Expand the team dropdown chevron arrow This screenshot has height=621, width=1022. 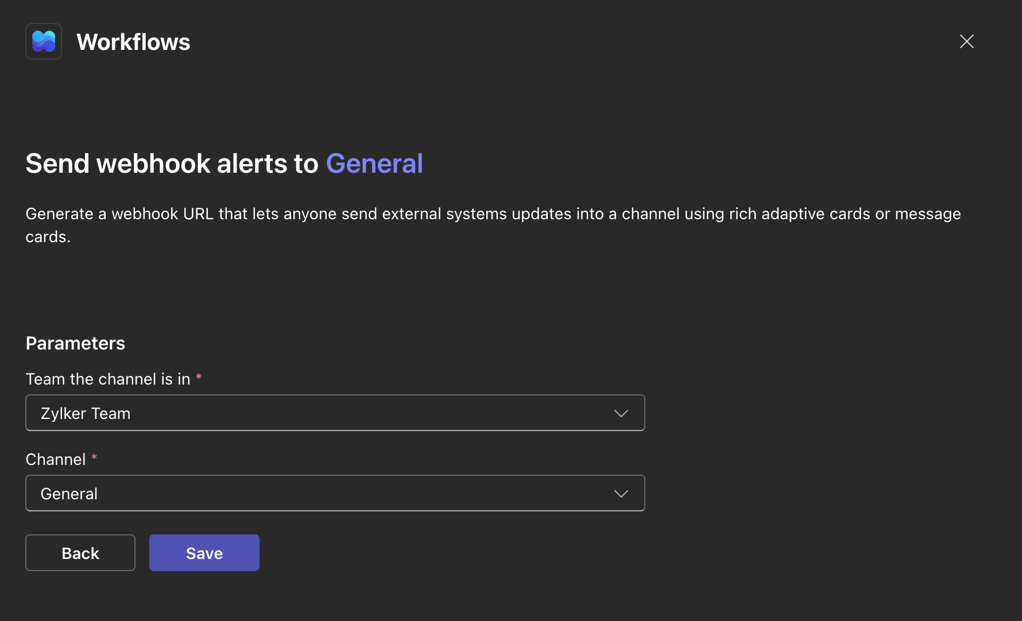point(621,413)
